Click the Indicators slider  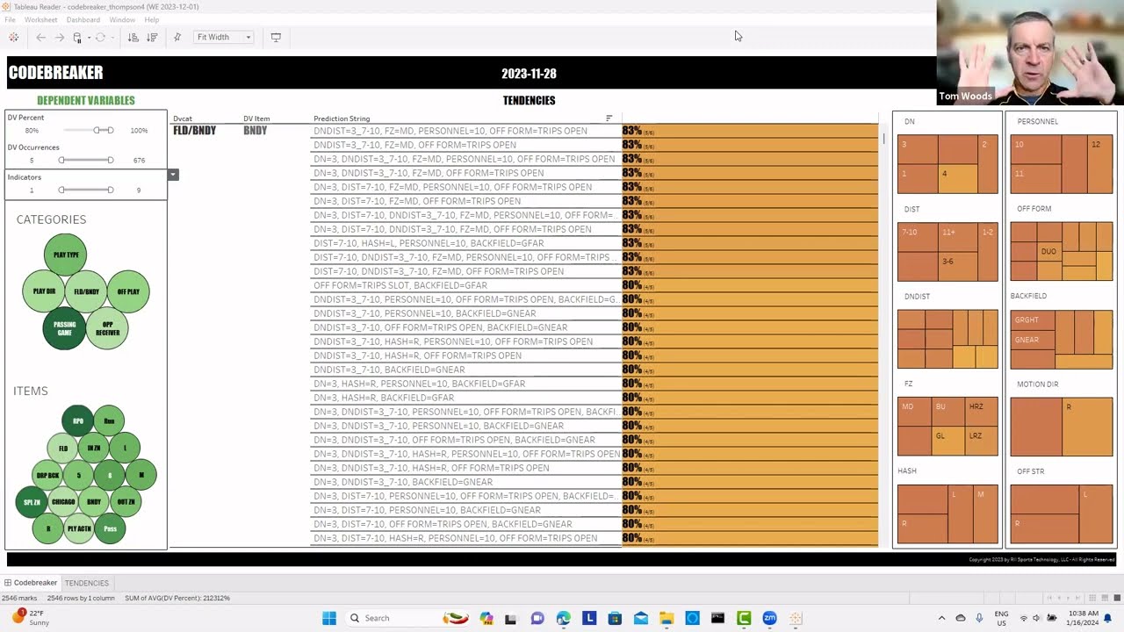click(85, 190)
